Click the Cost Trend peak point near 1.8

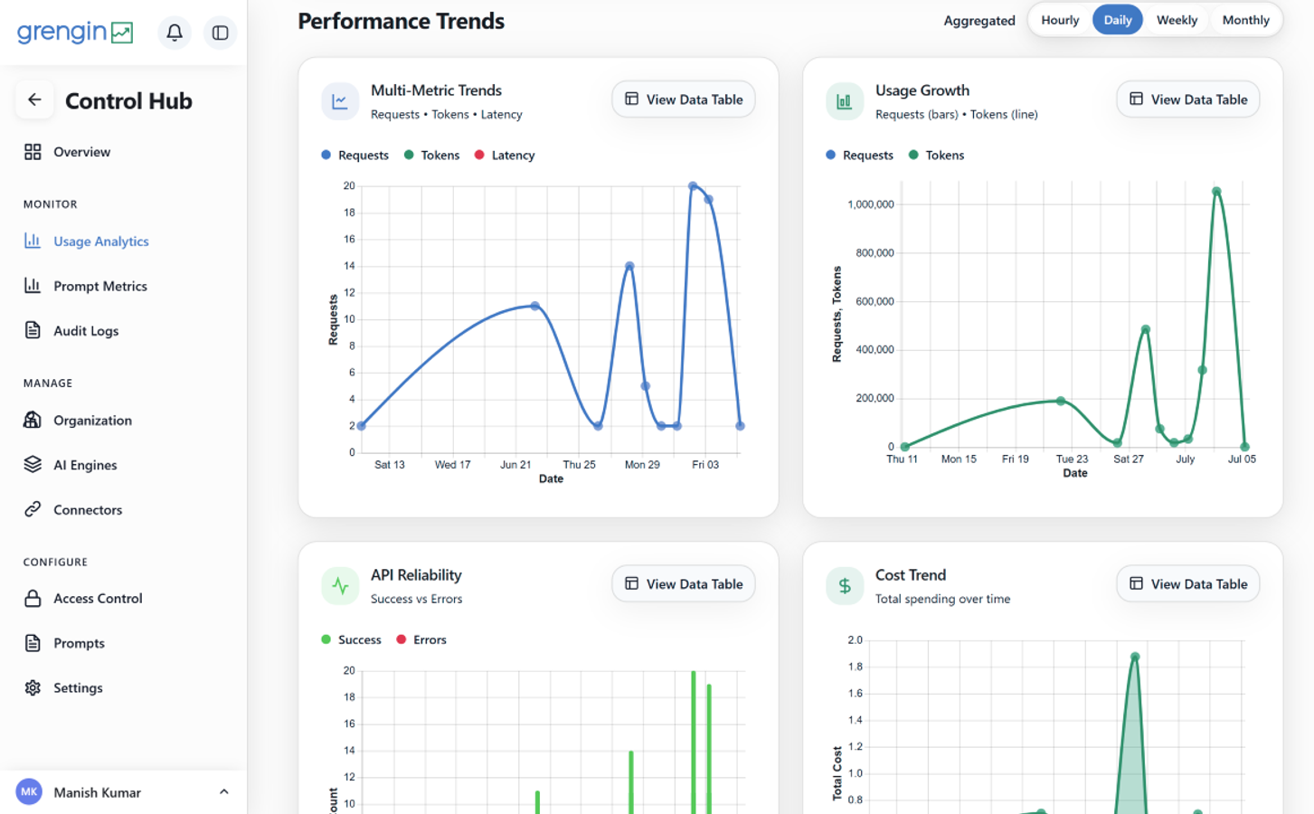(x=1135, y=658)
